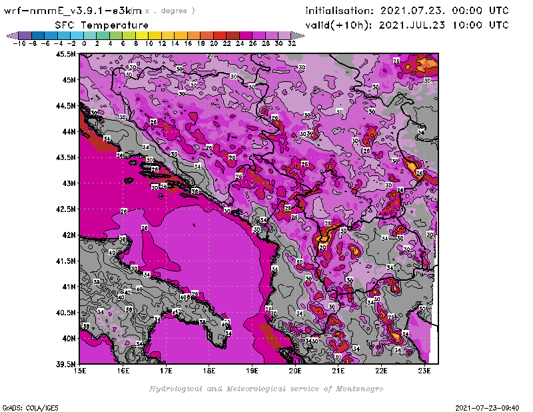Click the '20E' longitude label
This screenshot has height=412, width=533.
point(295,371)
